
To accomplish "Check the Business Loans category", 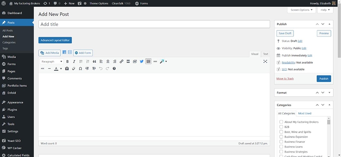I will pos(281,147).
